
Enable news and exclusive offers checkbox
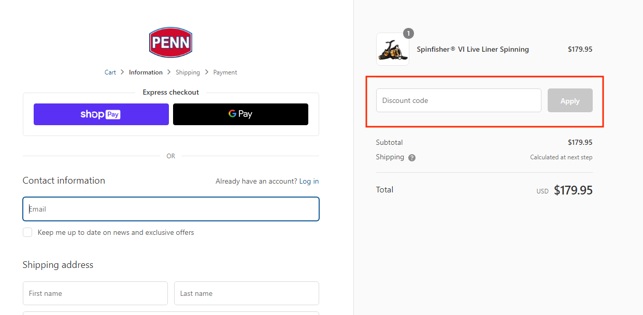tap(27, 233)
